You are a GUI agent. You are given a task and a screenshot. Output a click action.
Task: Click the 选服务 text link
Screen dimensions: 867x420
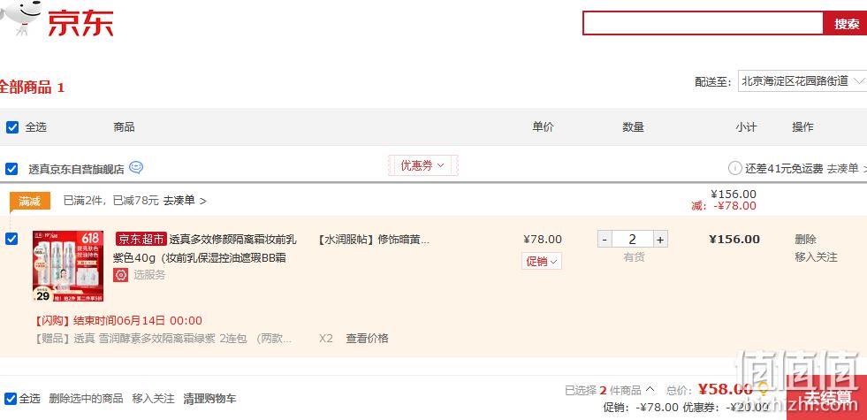[149, 275]
